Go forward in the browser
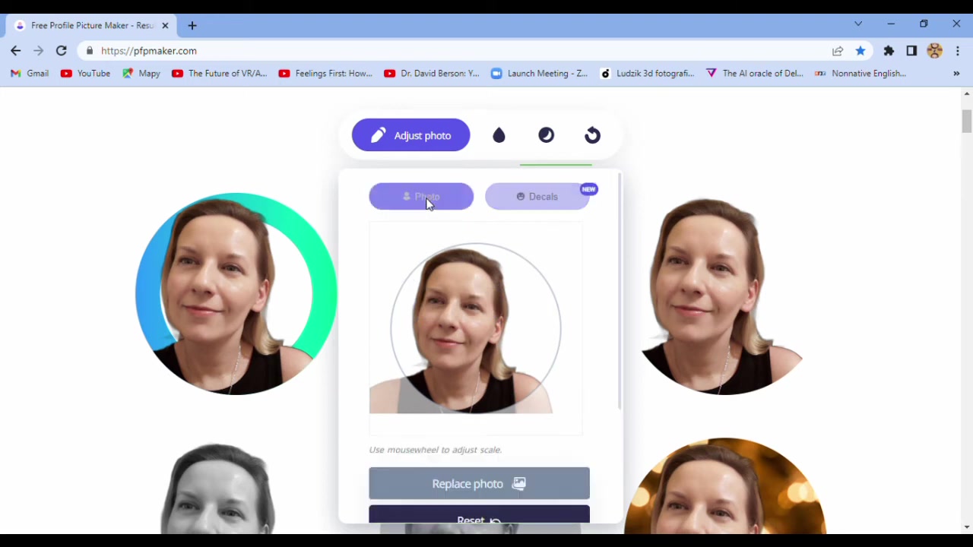 39,51
